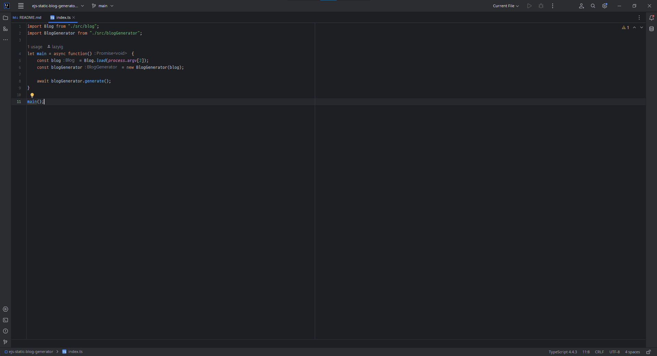
Task: Open the Problems tool window
Action: pos(5,331)
